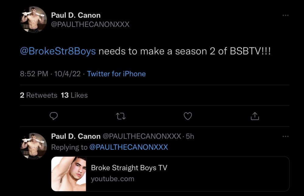Click the Paul D. Canon name in the main tweet
Viewport: 304px width, 196px height.
76,15
